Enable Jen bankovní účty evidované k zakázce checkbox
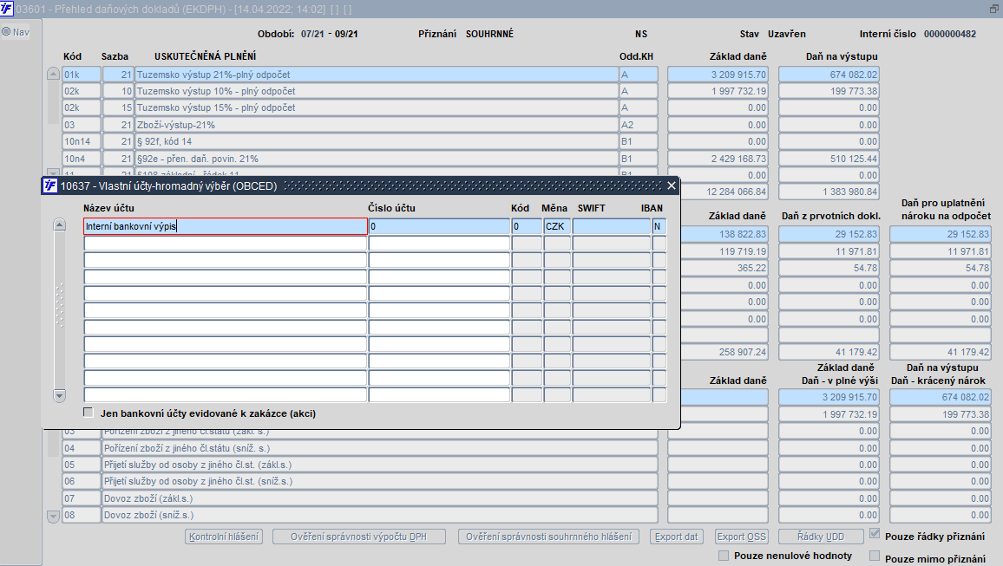Viewport: 1003px width, 566px height. click(88, 413)
